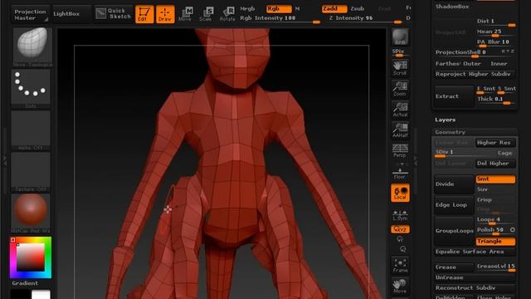The image size is (531, 299).
Task: Click the GroupsLoops button
Action: 454,231
